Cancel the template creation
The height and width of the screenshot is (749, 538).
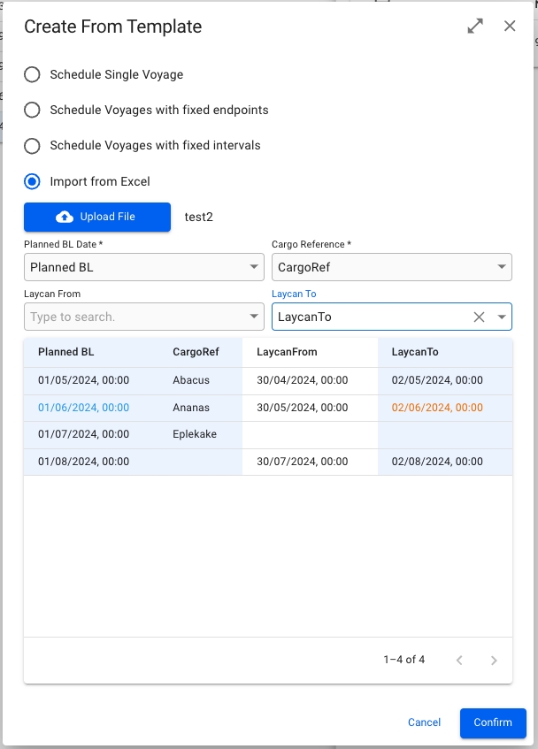pos(424,722)
